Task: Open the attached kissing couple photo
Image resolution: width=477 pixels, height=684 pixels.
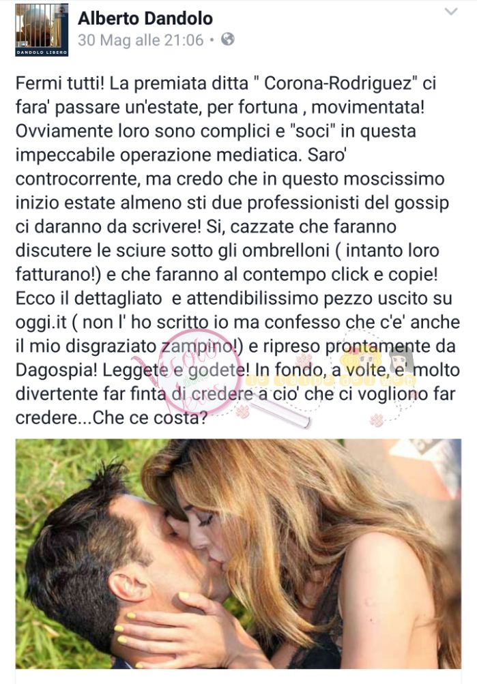Action: [238, 554]
